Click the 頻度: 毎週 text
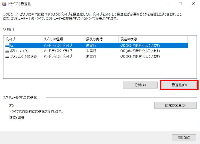The width and height of the screenshot is (200, 144). pos(17,118)
